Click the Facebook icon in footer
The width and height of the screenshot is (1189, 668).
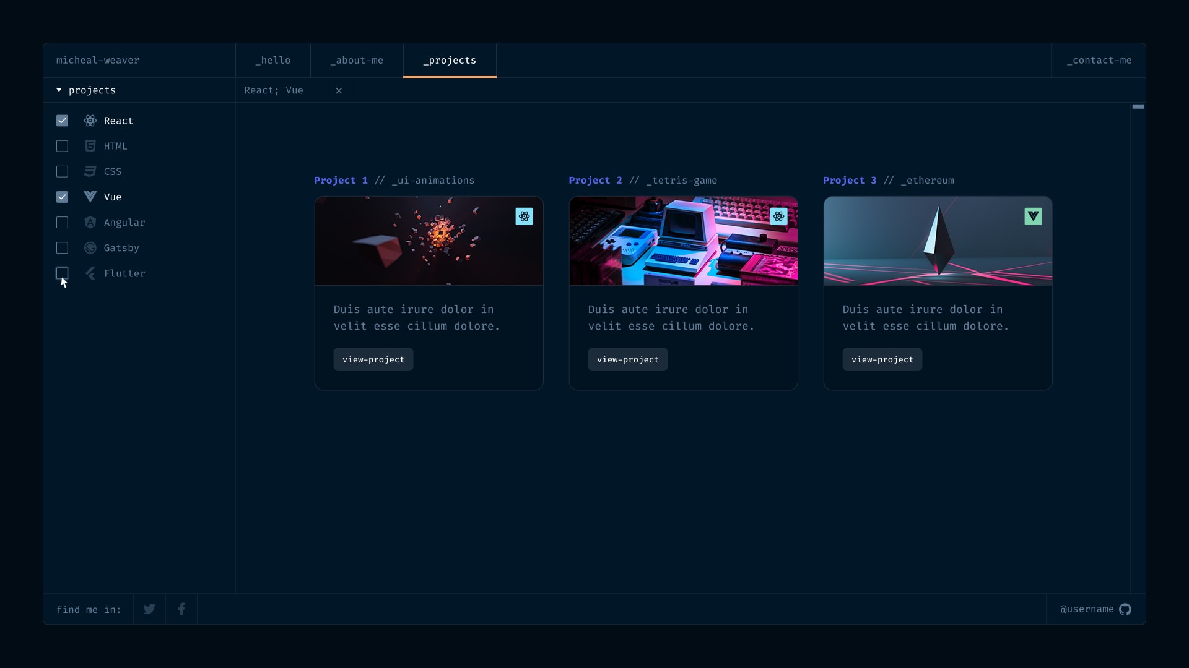[181, 609]
